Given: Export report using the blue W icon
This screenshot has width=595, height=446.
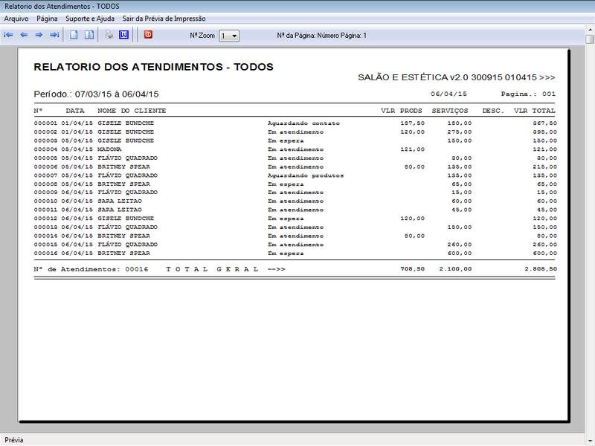Looking at the screenshot, I should click(x=123, y=35).
